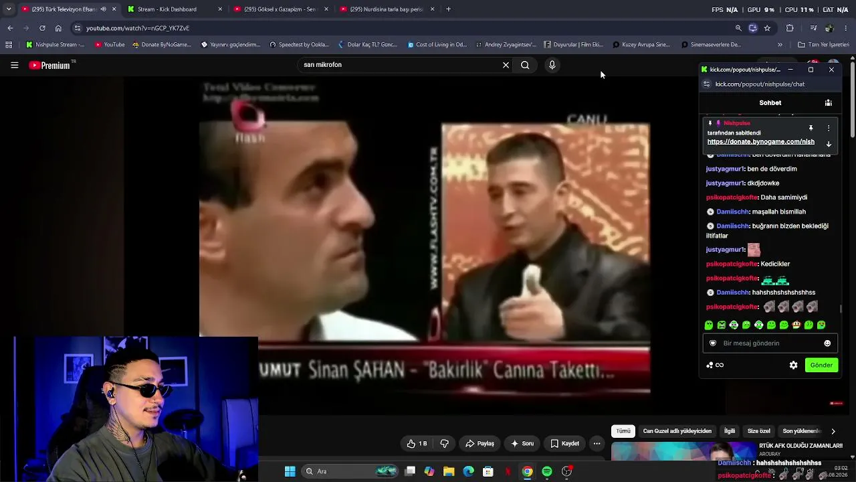
Task: Open Kick chat user list icon
Action: point(828,102)
